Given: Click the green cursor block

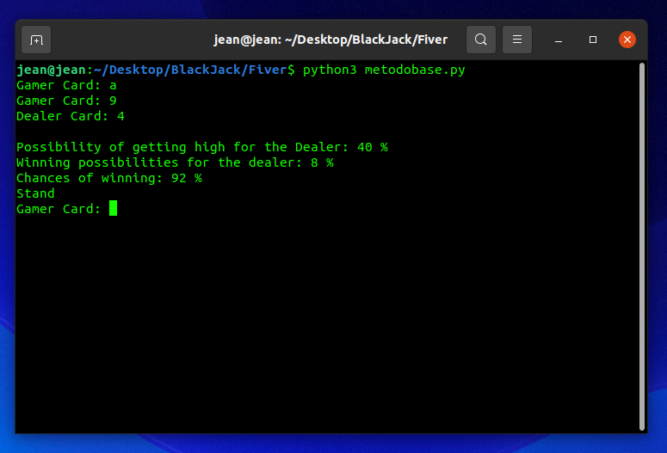Looking at the screenshot, I should tap(113, 209).
